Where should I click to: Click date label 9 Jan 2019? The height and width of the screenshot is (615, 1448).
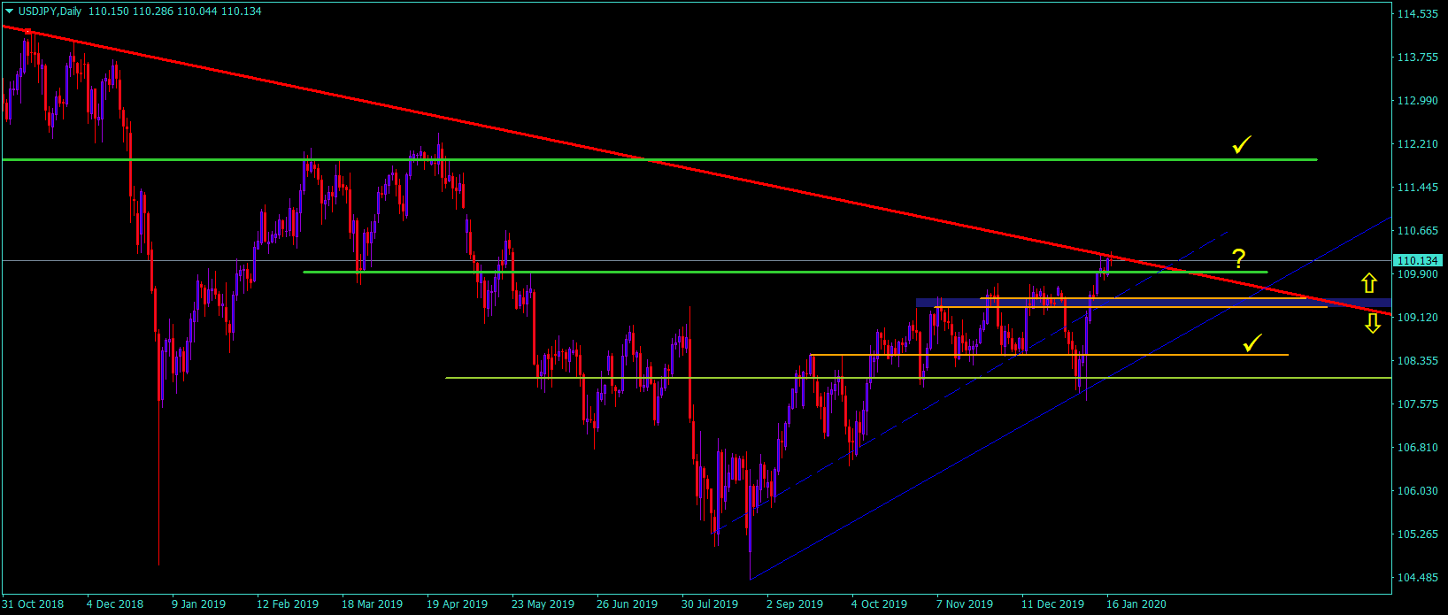coord(199,604)
